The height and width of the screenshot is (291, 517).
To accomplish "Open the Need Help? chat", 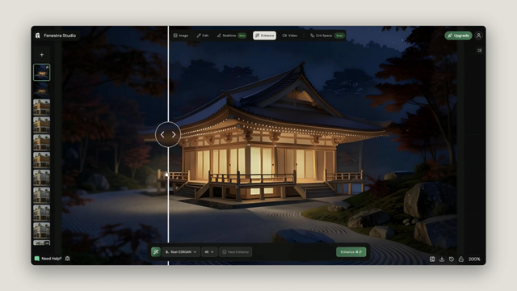I will click(48, 259).
